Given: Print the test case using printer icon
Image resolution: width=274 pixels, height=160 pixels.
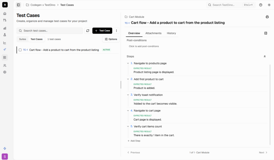Looking at the screenshot, I should [x=267, y=17].
